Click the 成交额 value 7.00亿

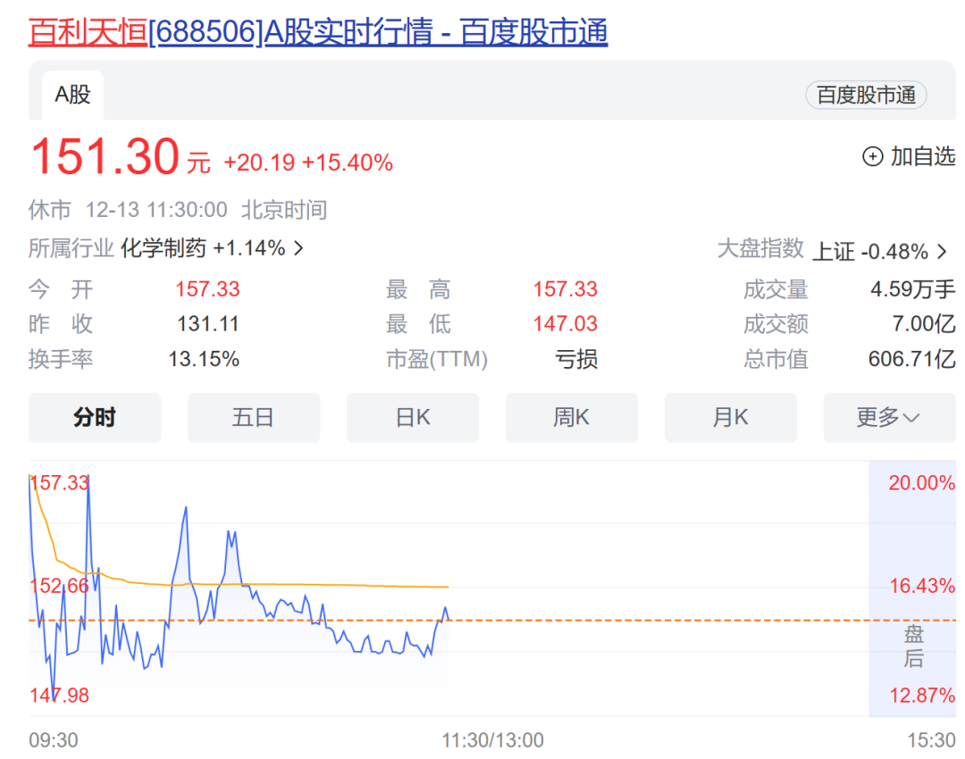click(x=924, y=324)
